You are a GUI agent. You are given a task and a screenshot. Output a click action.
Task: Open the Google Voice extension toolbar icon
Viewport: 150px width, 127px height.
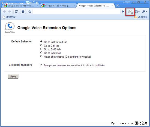(130, 12)
